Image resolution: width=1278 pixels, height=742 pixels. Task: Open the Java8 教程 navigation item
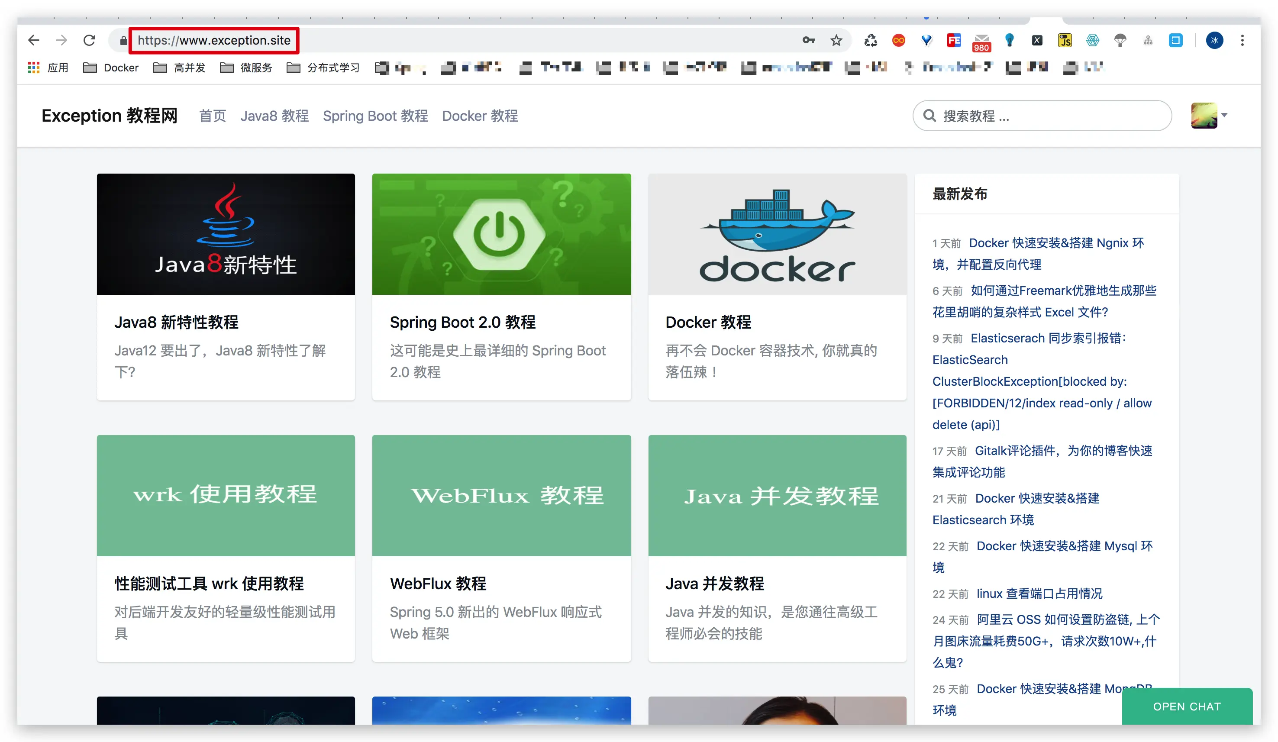coord(274,116)
